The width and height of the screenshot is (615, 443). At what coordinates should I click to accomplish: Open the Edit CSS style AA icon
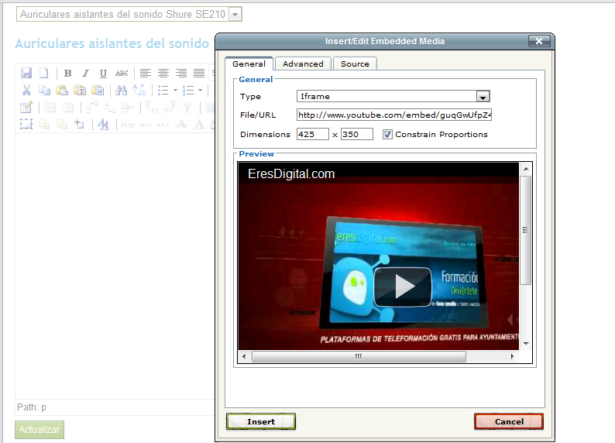[x=103, y=125]
